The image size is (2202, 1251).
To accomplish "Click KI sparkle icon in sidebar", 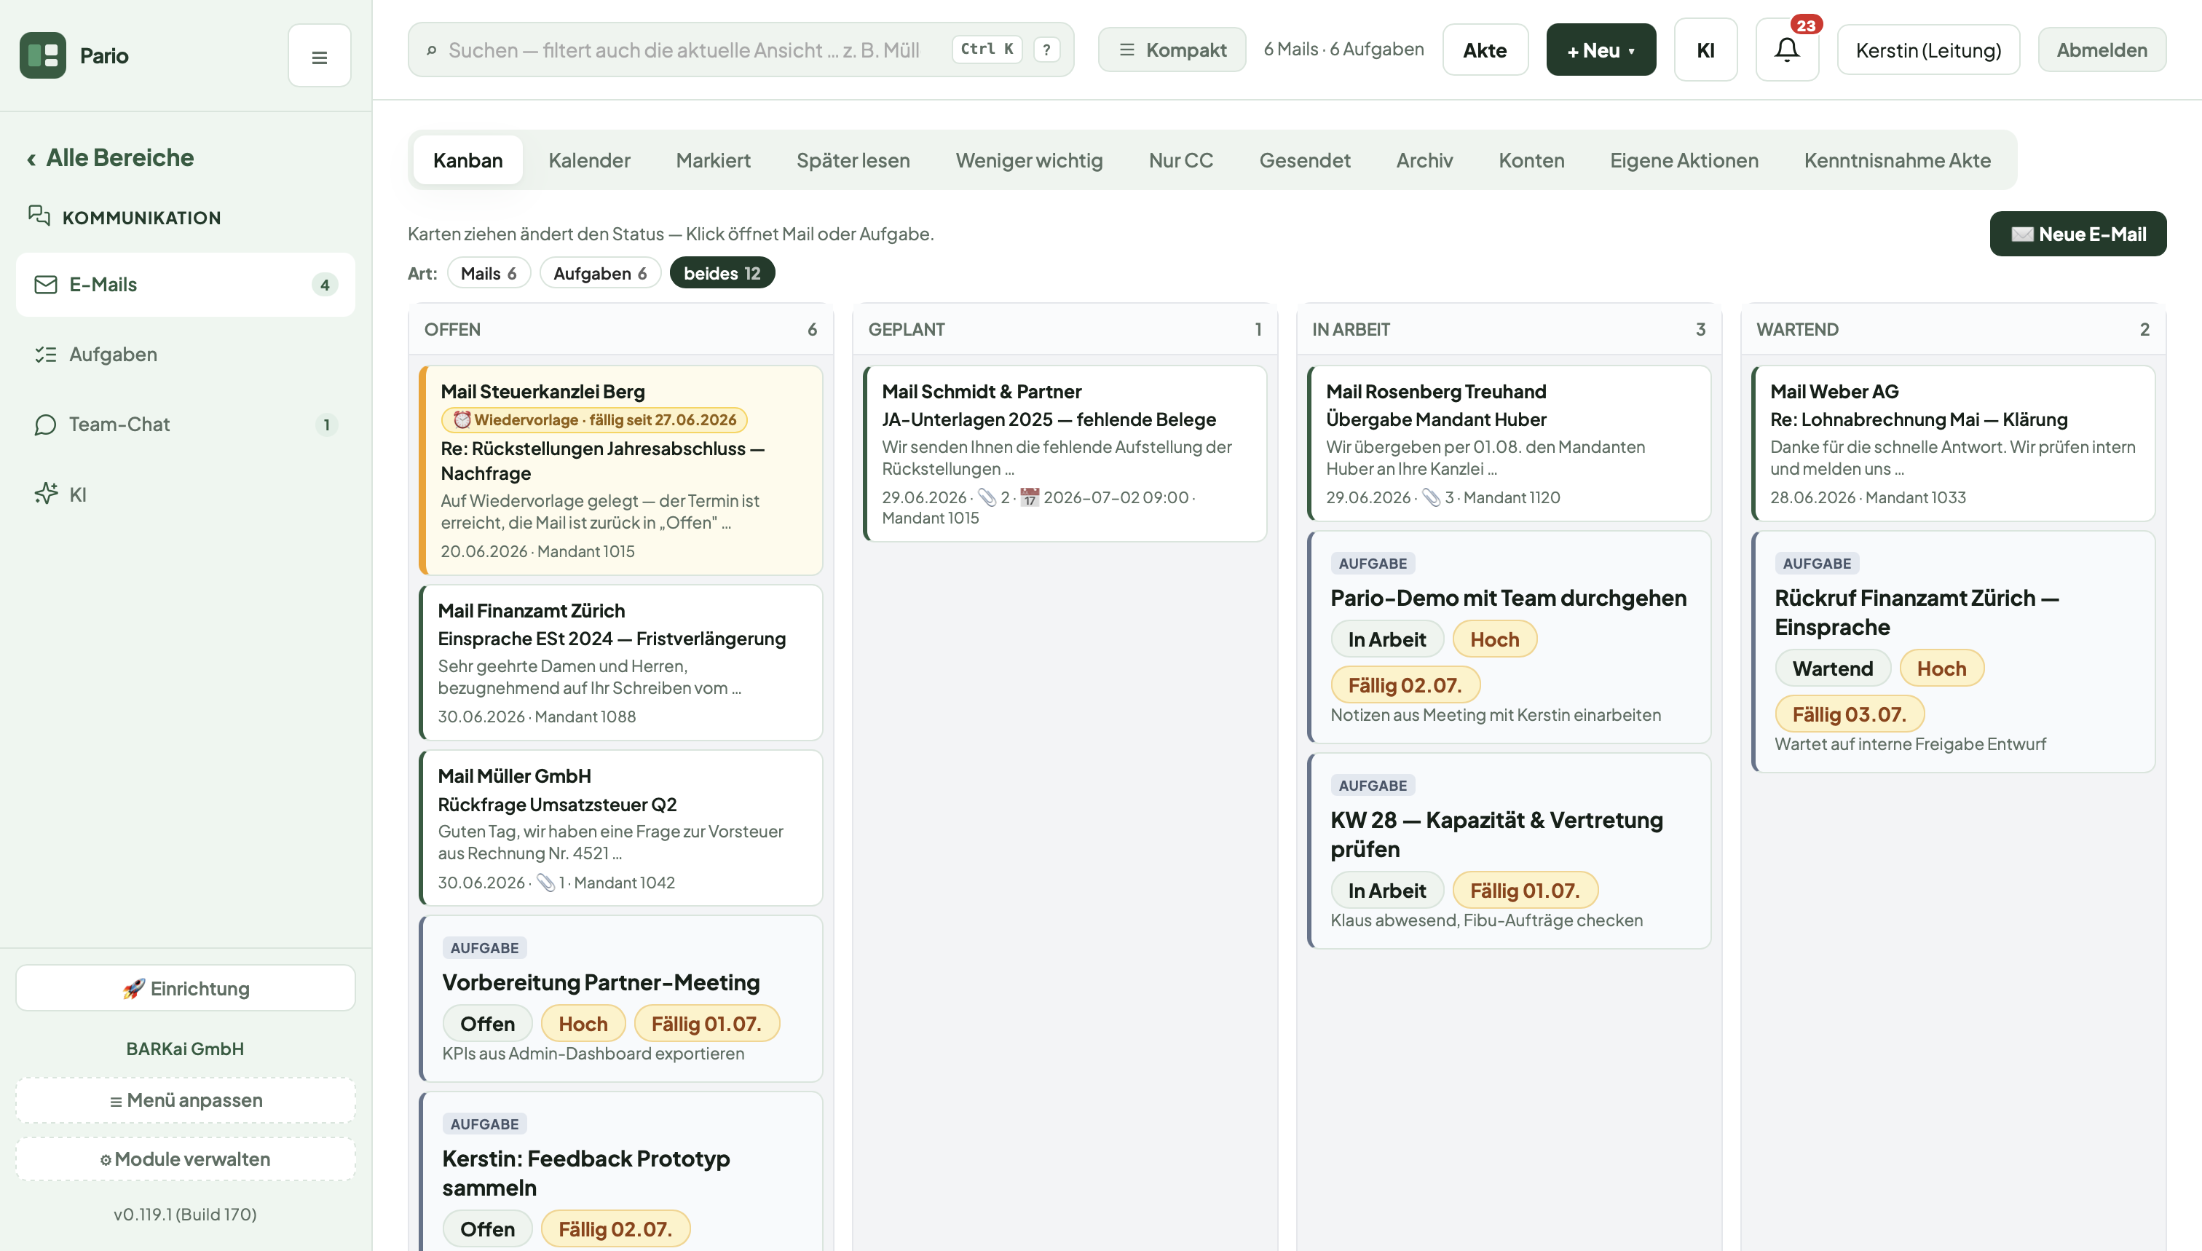I will click(46, 493).
